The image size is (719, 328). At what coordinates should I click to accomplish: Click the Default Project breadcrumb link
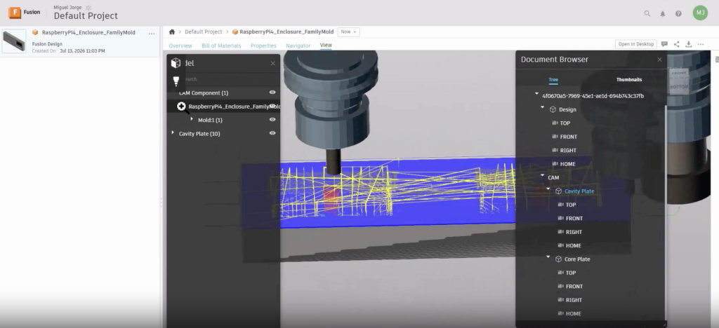[203, 32]
